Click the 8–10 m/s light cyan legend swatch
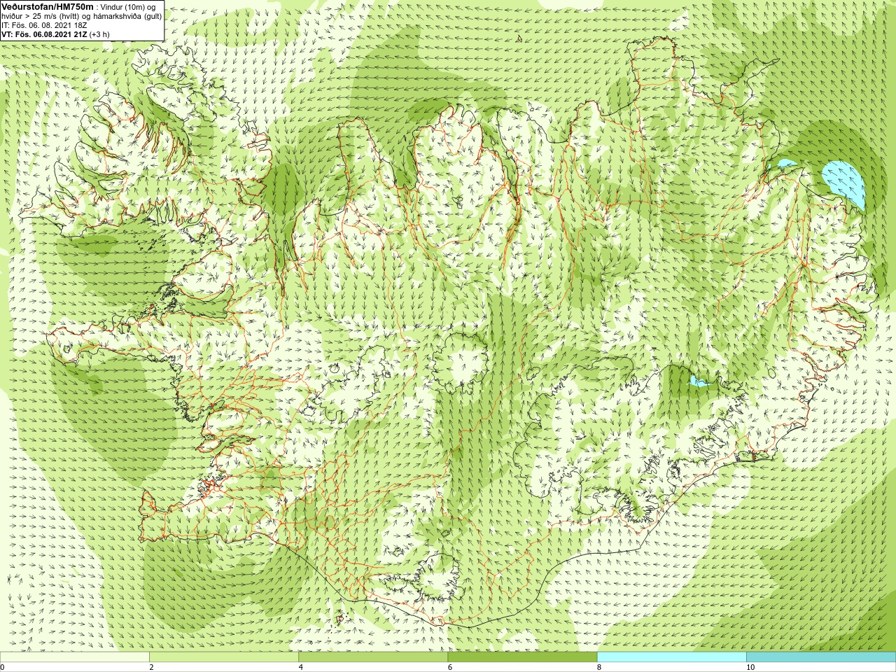This screenshot has width=896, height=672. [x=671, y=657]
